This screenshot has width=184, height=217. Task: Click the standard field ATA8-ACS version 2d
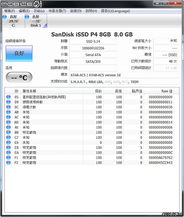[124, 75]
